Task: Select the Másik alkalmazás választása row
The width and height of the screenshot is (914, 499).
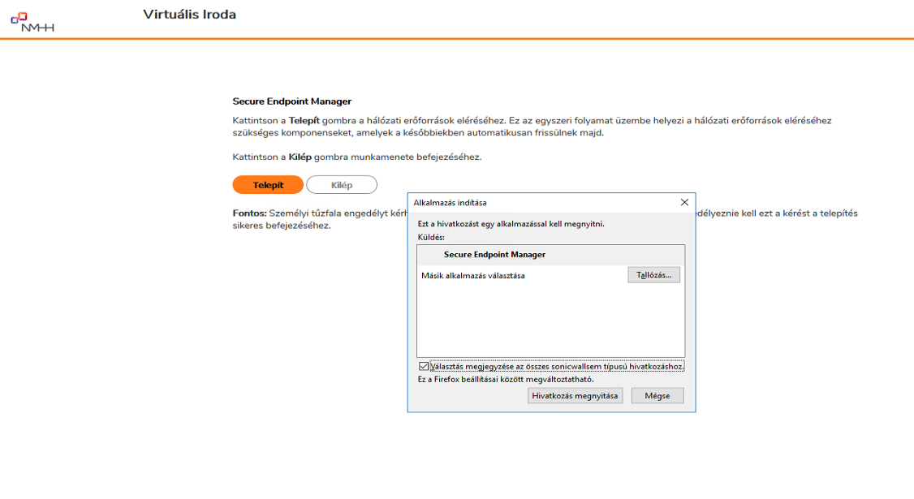Action: click(x=473, y=276)
